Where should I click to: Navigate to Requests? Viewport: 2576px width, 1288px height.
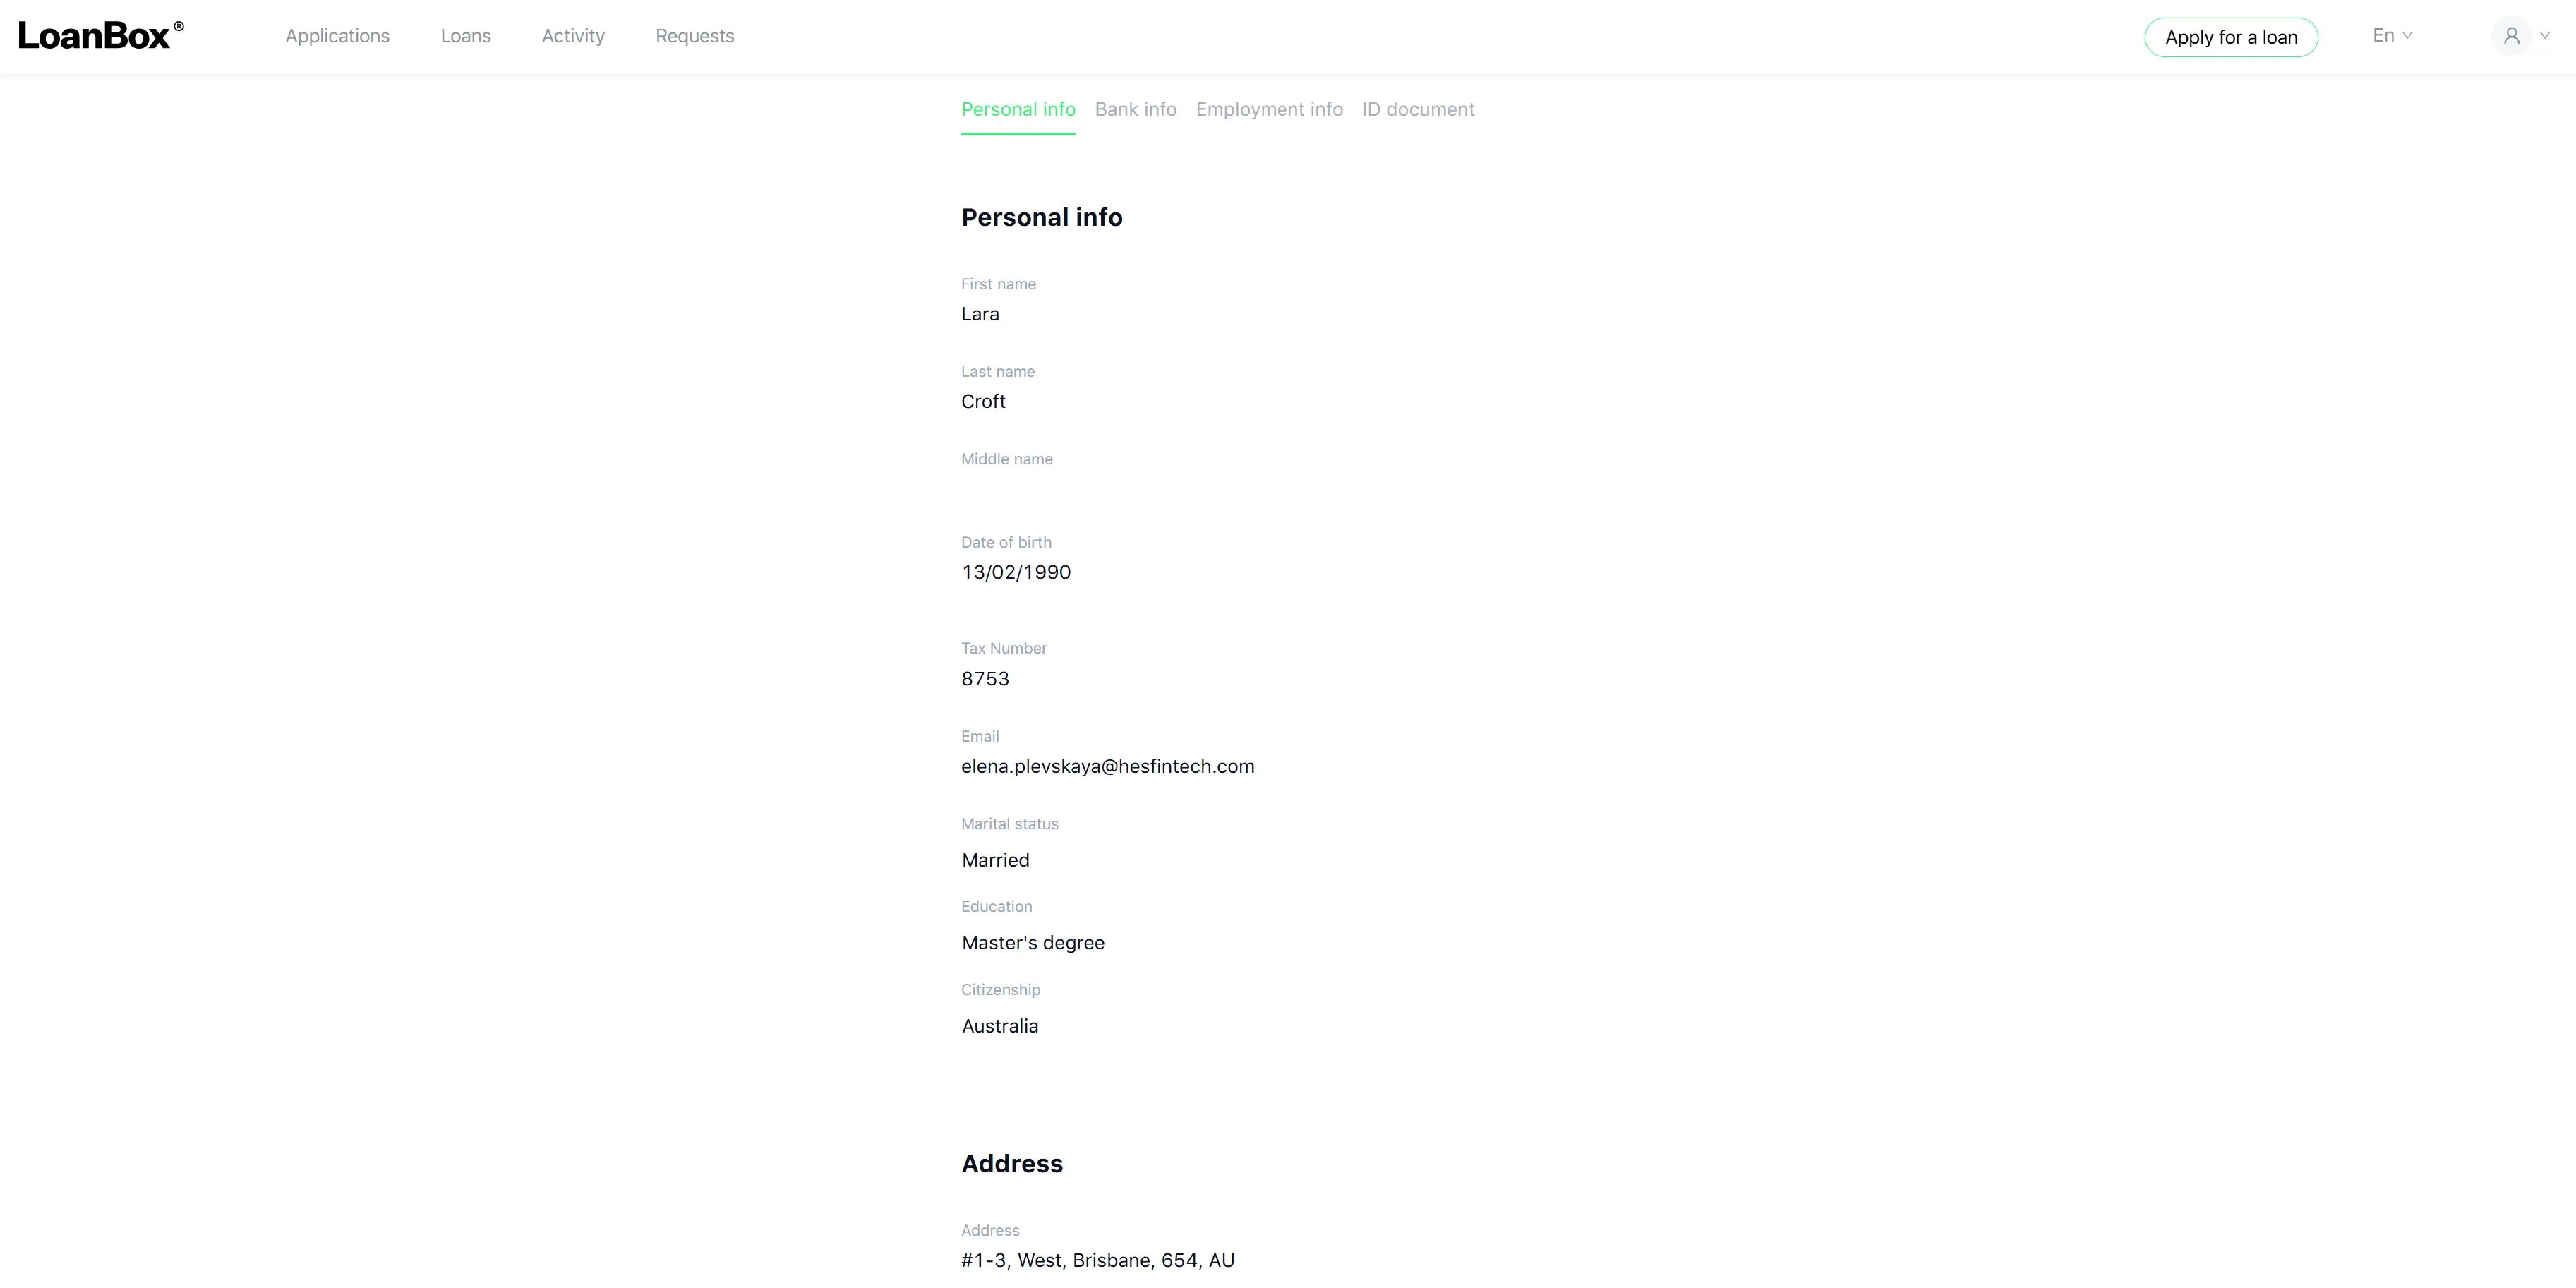694,36
